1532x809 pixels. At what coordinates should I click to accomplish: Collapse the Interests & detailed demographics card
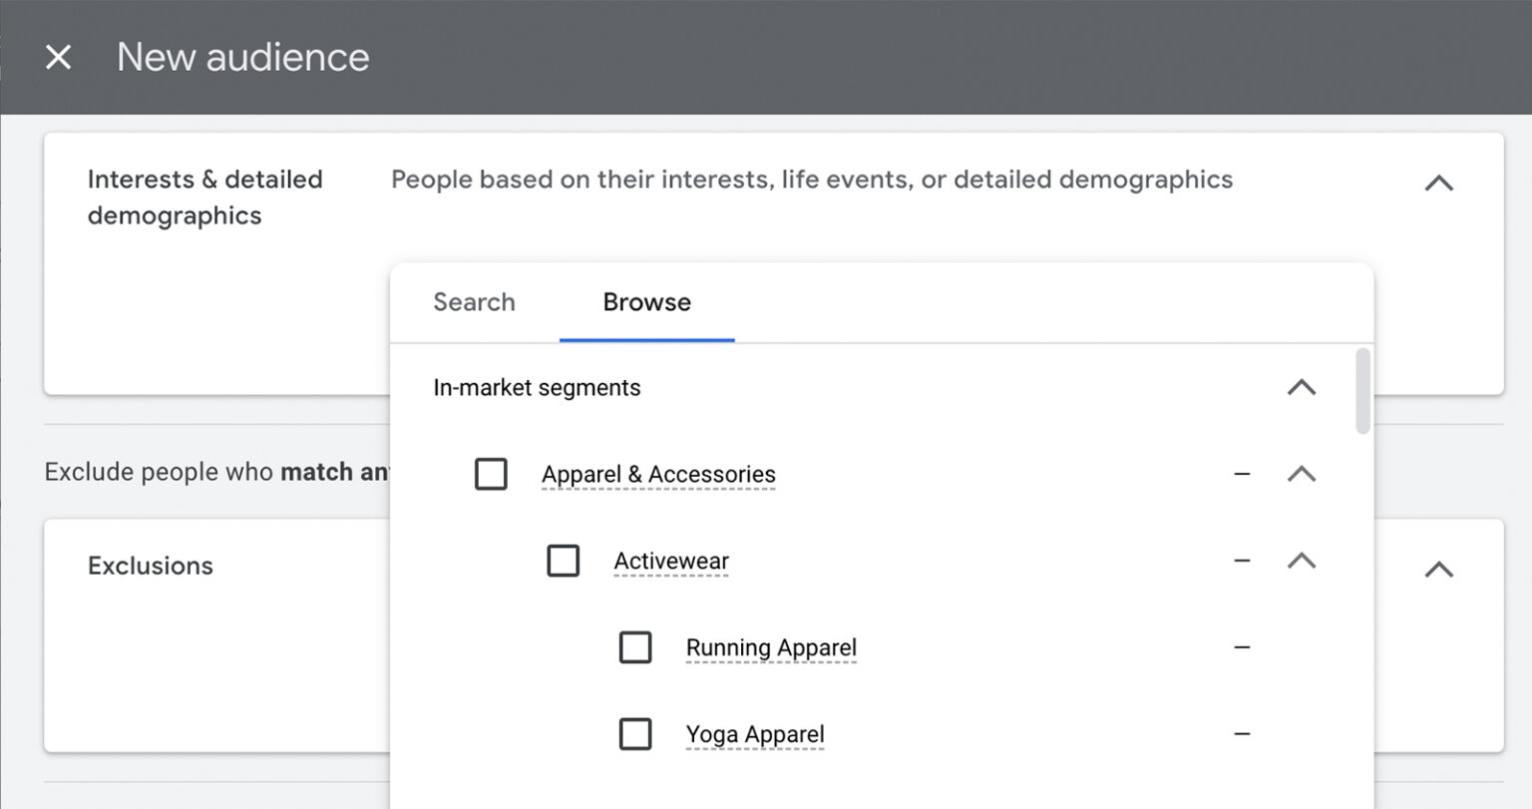coord(1438,183)
